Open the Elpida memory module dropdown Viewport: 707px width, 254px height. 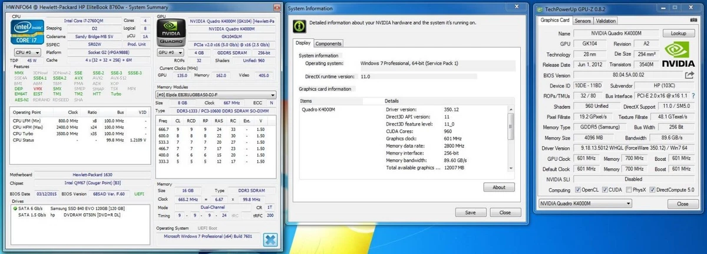point(215,94)
